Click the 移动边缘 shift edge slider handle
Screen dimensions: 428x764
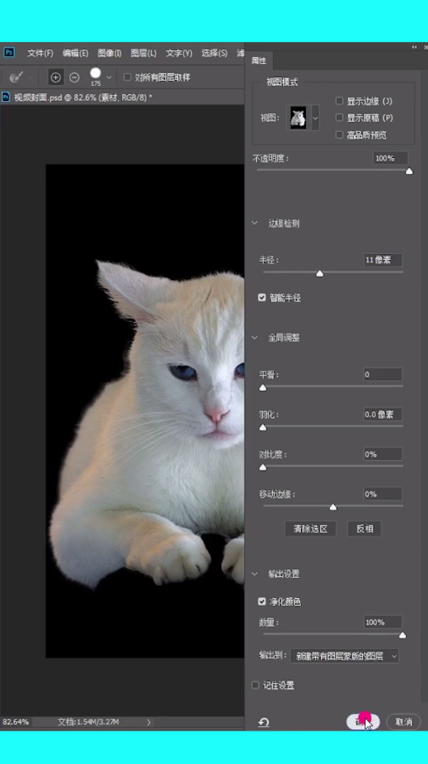point(333,508)
